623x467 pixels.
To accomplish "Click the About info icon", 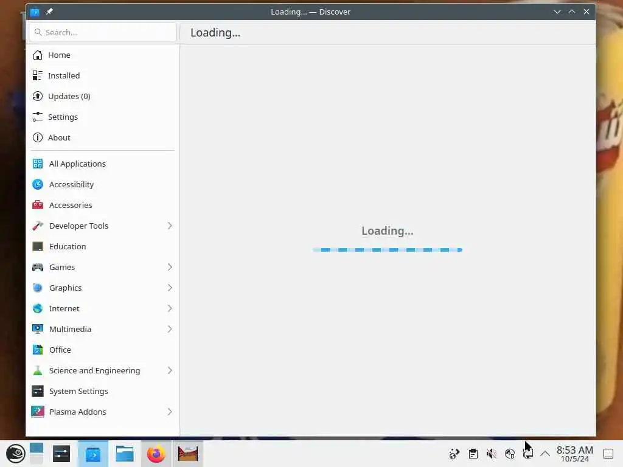I will [x=37, y=137].
